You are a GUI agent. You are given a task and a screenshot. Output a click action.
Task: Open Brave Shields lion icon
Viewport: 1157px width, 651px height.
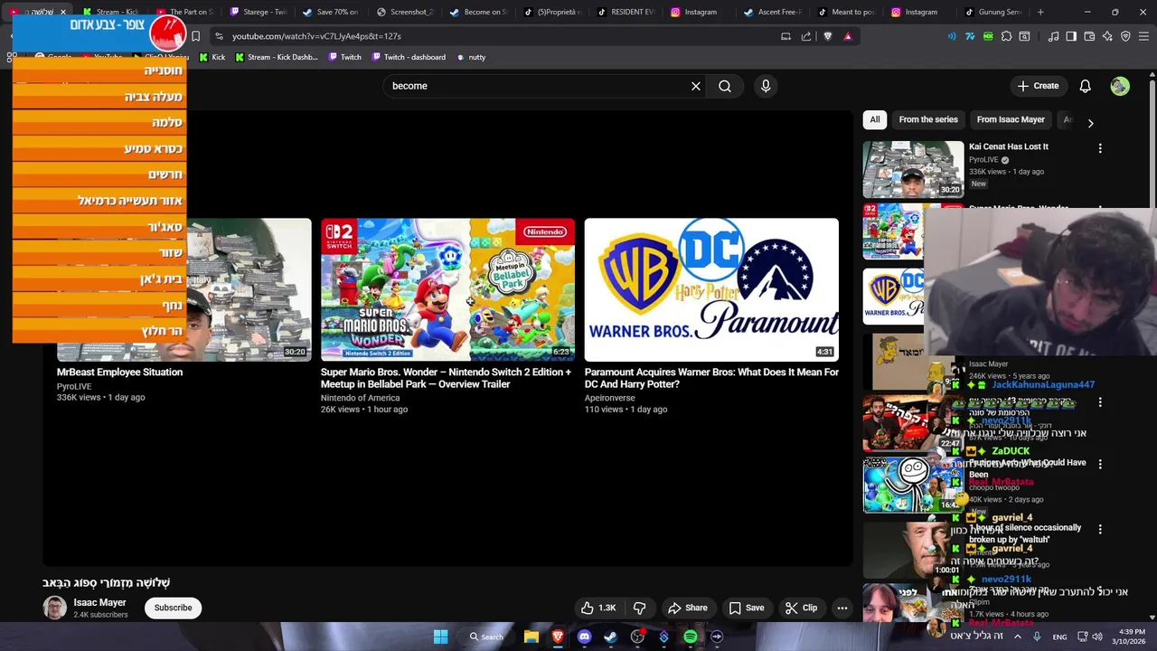coord(827,36)
